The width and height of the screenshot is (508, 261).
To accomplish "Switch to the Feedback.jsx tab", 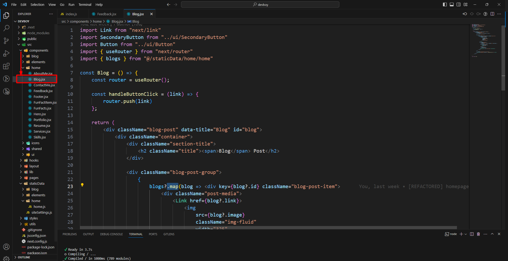I will pyautogui.click(x=107, y=14).
